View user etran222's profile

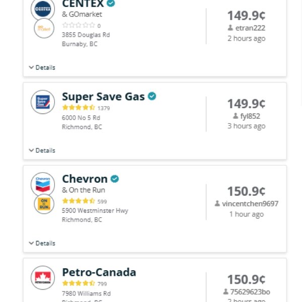point(250,28)
